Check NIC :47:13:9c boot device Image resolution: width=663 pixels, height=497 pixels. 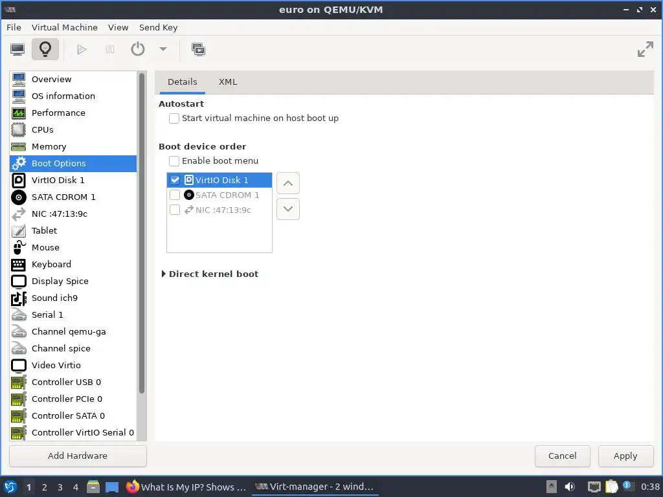(x=175, y=210)
